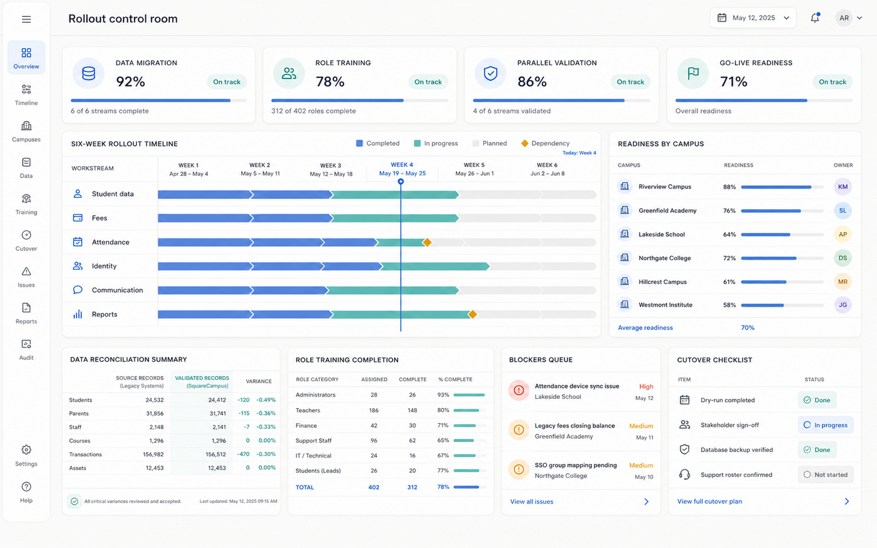This screenshot has height=548, width=877.
Task: Open Issues in the sidebar
Action: pyautogui.click(x=26, y=276)
